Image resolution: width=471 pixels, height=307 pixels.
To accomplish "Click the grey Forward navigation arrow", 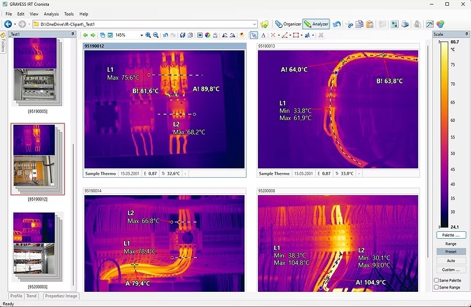I will pyautogui.click(x=22, y=24).
